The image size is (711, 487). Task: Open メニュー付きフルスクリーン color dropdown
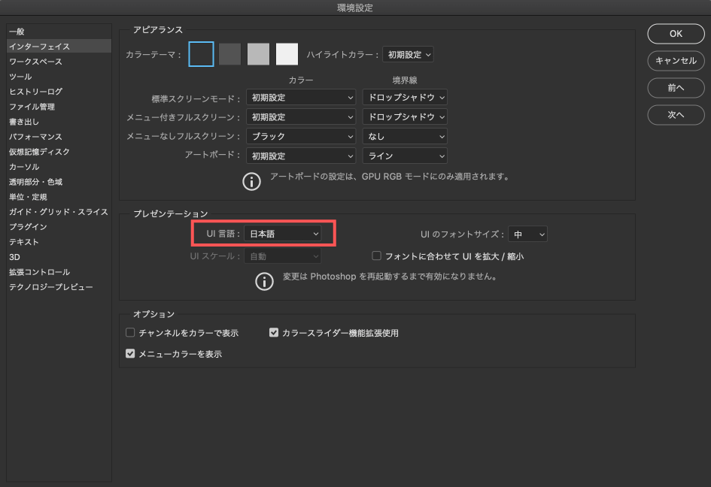coord(301,117)
